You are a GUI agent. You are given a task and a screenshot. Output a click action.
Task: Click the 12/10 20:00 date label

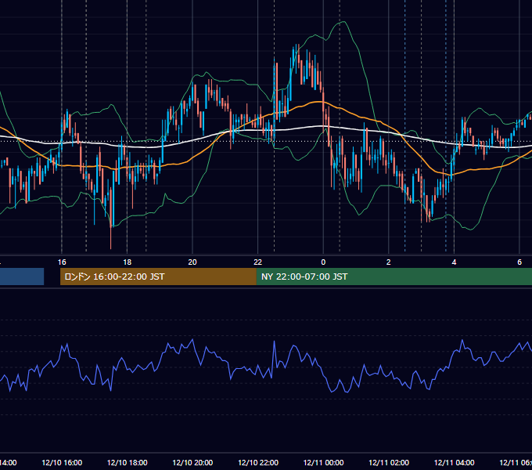pyautogui.click(x=192, y=462)
